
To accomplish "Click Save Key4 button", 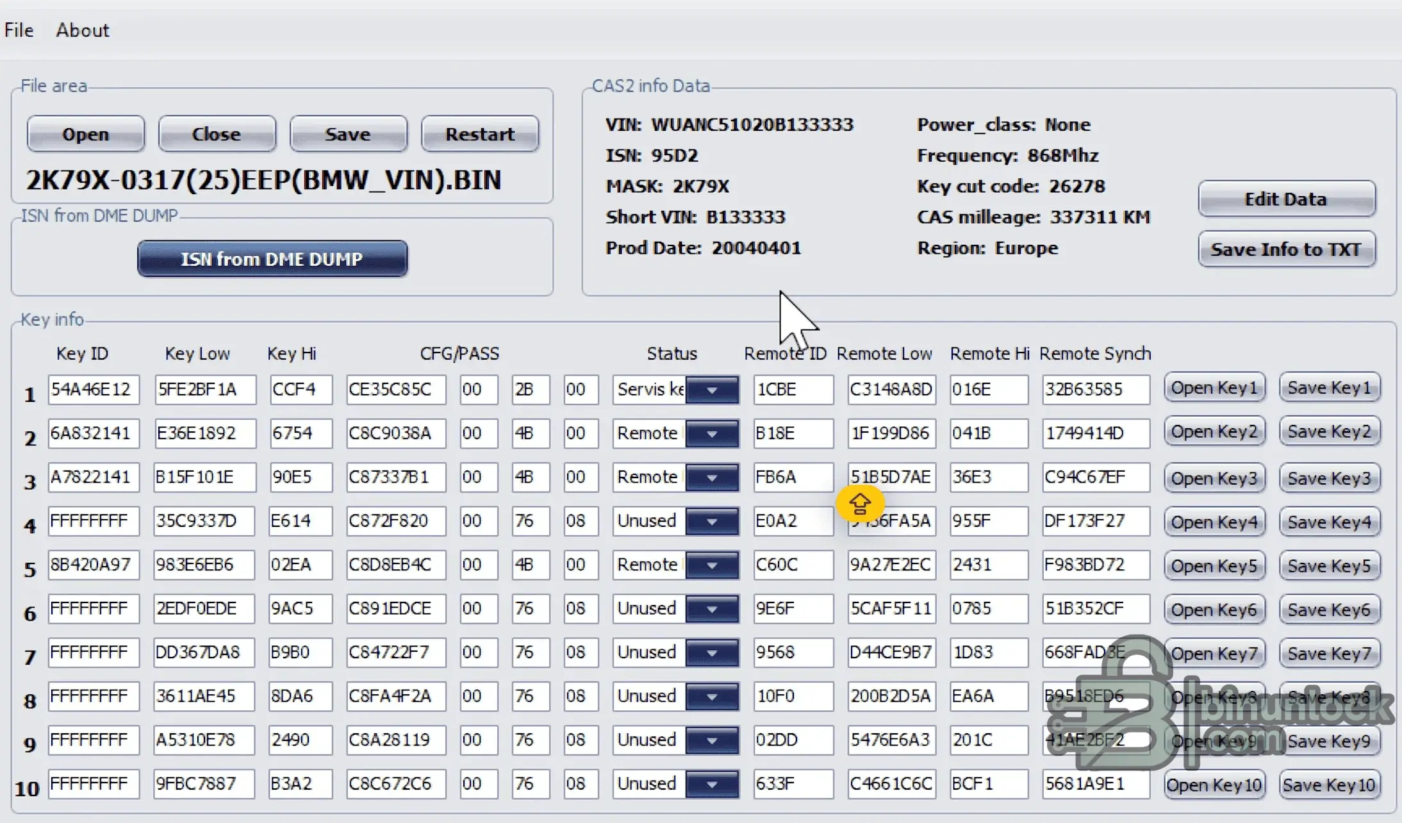I will [x=1330, y=522].
